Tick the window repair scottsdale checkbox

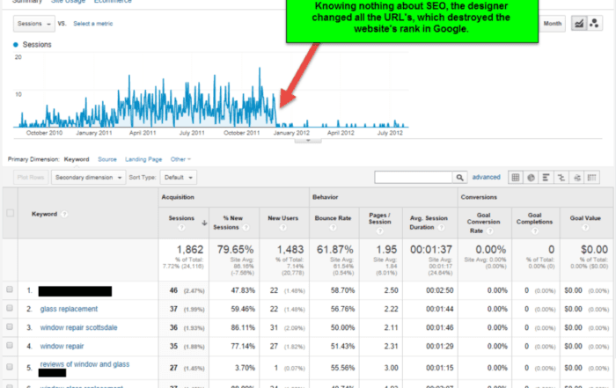point(11,328)
